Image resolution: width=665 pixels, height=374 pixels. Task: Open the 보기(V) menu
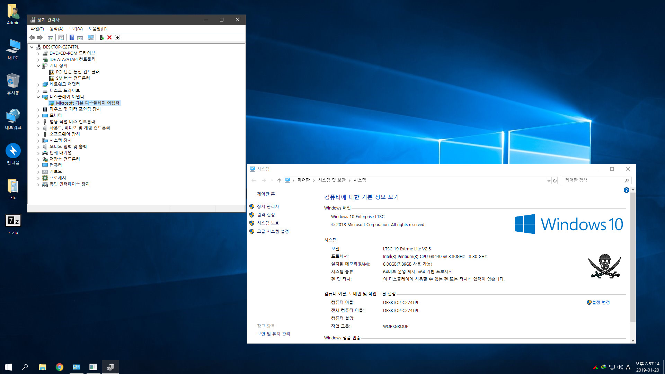[x=76, y=29]
